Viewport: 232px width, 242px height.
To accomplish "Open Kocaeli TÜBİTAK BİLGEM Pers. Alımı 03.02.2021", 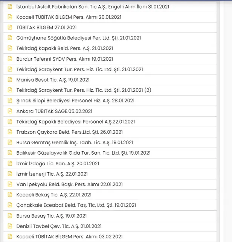I will (69, 237).
